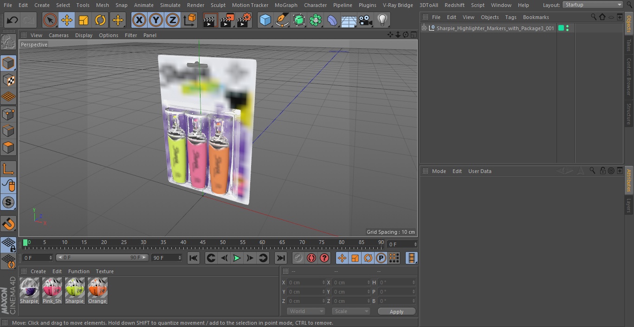Add a Cube primitive object
The height and width of the screenshot is (327, 634).
pyautogui.click(x=265, y=20)
